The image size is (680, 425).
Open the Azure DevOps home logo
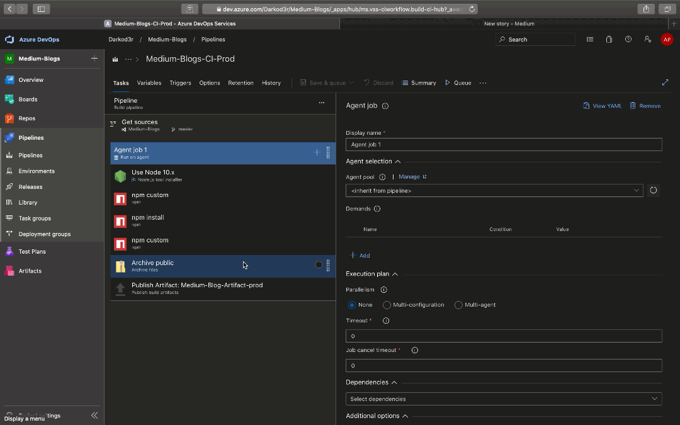click(9, 40)
